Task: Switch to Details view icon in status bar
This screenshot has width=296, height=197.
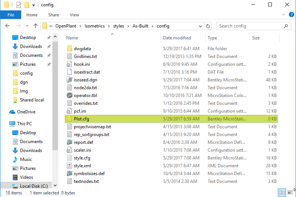Action: (282, 193)
